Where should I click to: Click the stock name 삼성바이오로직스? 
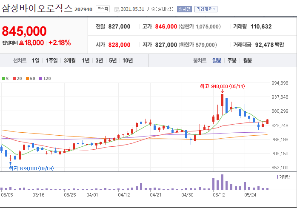pyautogui.click(x=37, y=9)
